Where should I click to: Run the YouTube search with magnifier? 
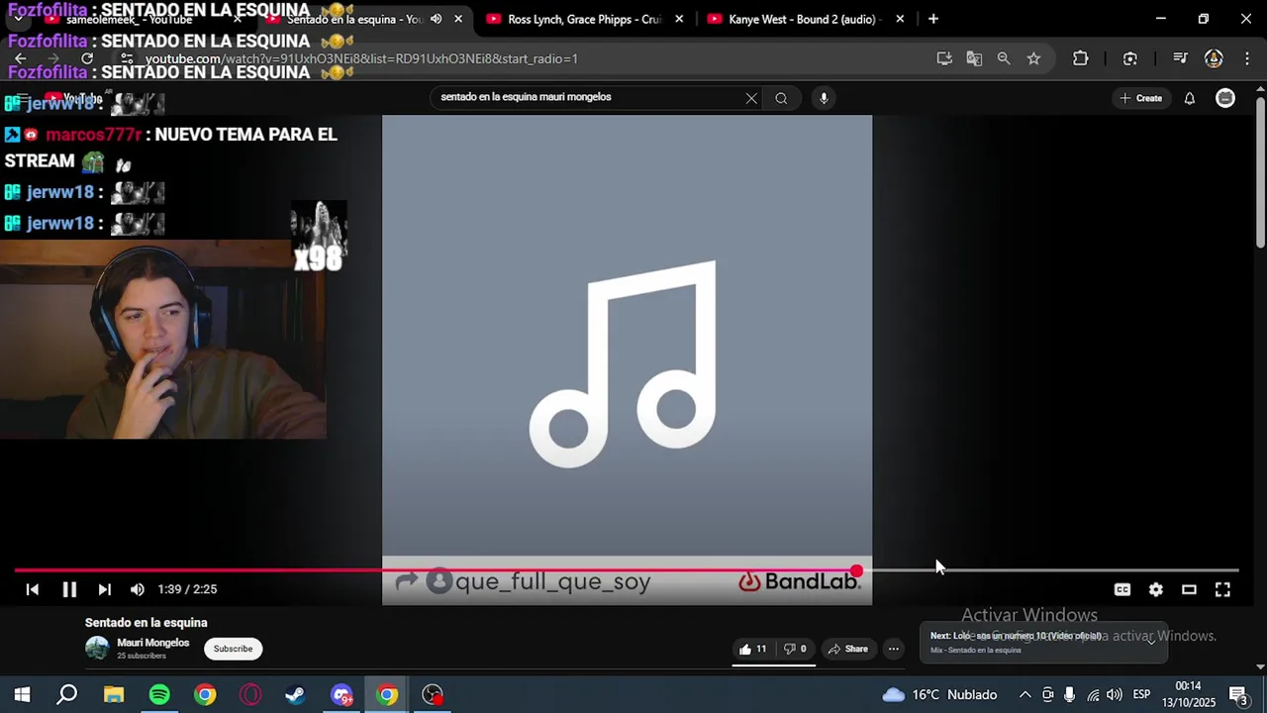(x=781, y=98)
